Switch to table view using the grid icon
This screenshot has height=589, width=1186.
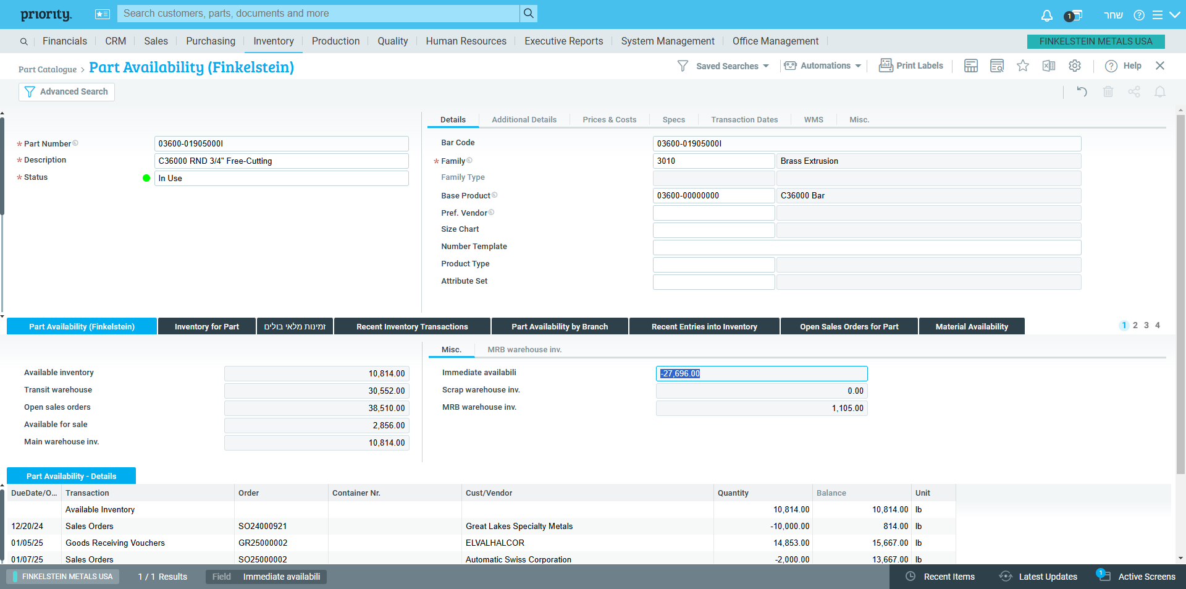tap(971, 66)
